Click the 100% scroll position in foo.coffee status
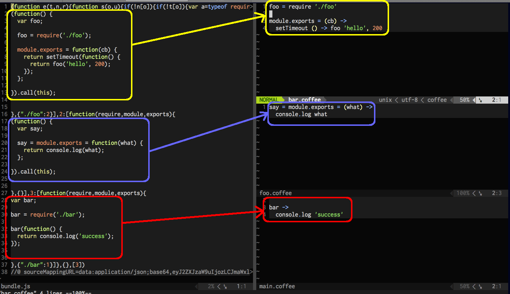This screenshot has width=510, height=294. [463, 193]
